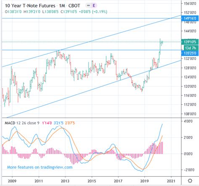Click the low value L138'08'5
The image size is (199, 186).
point(50,12)
